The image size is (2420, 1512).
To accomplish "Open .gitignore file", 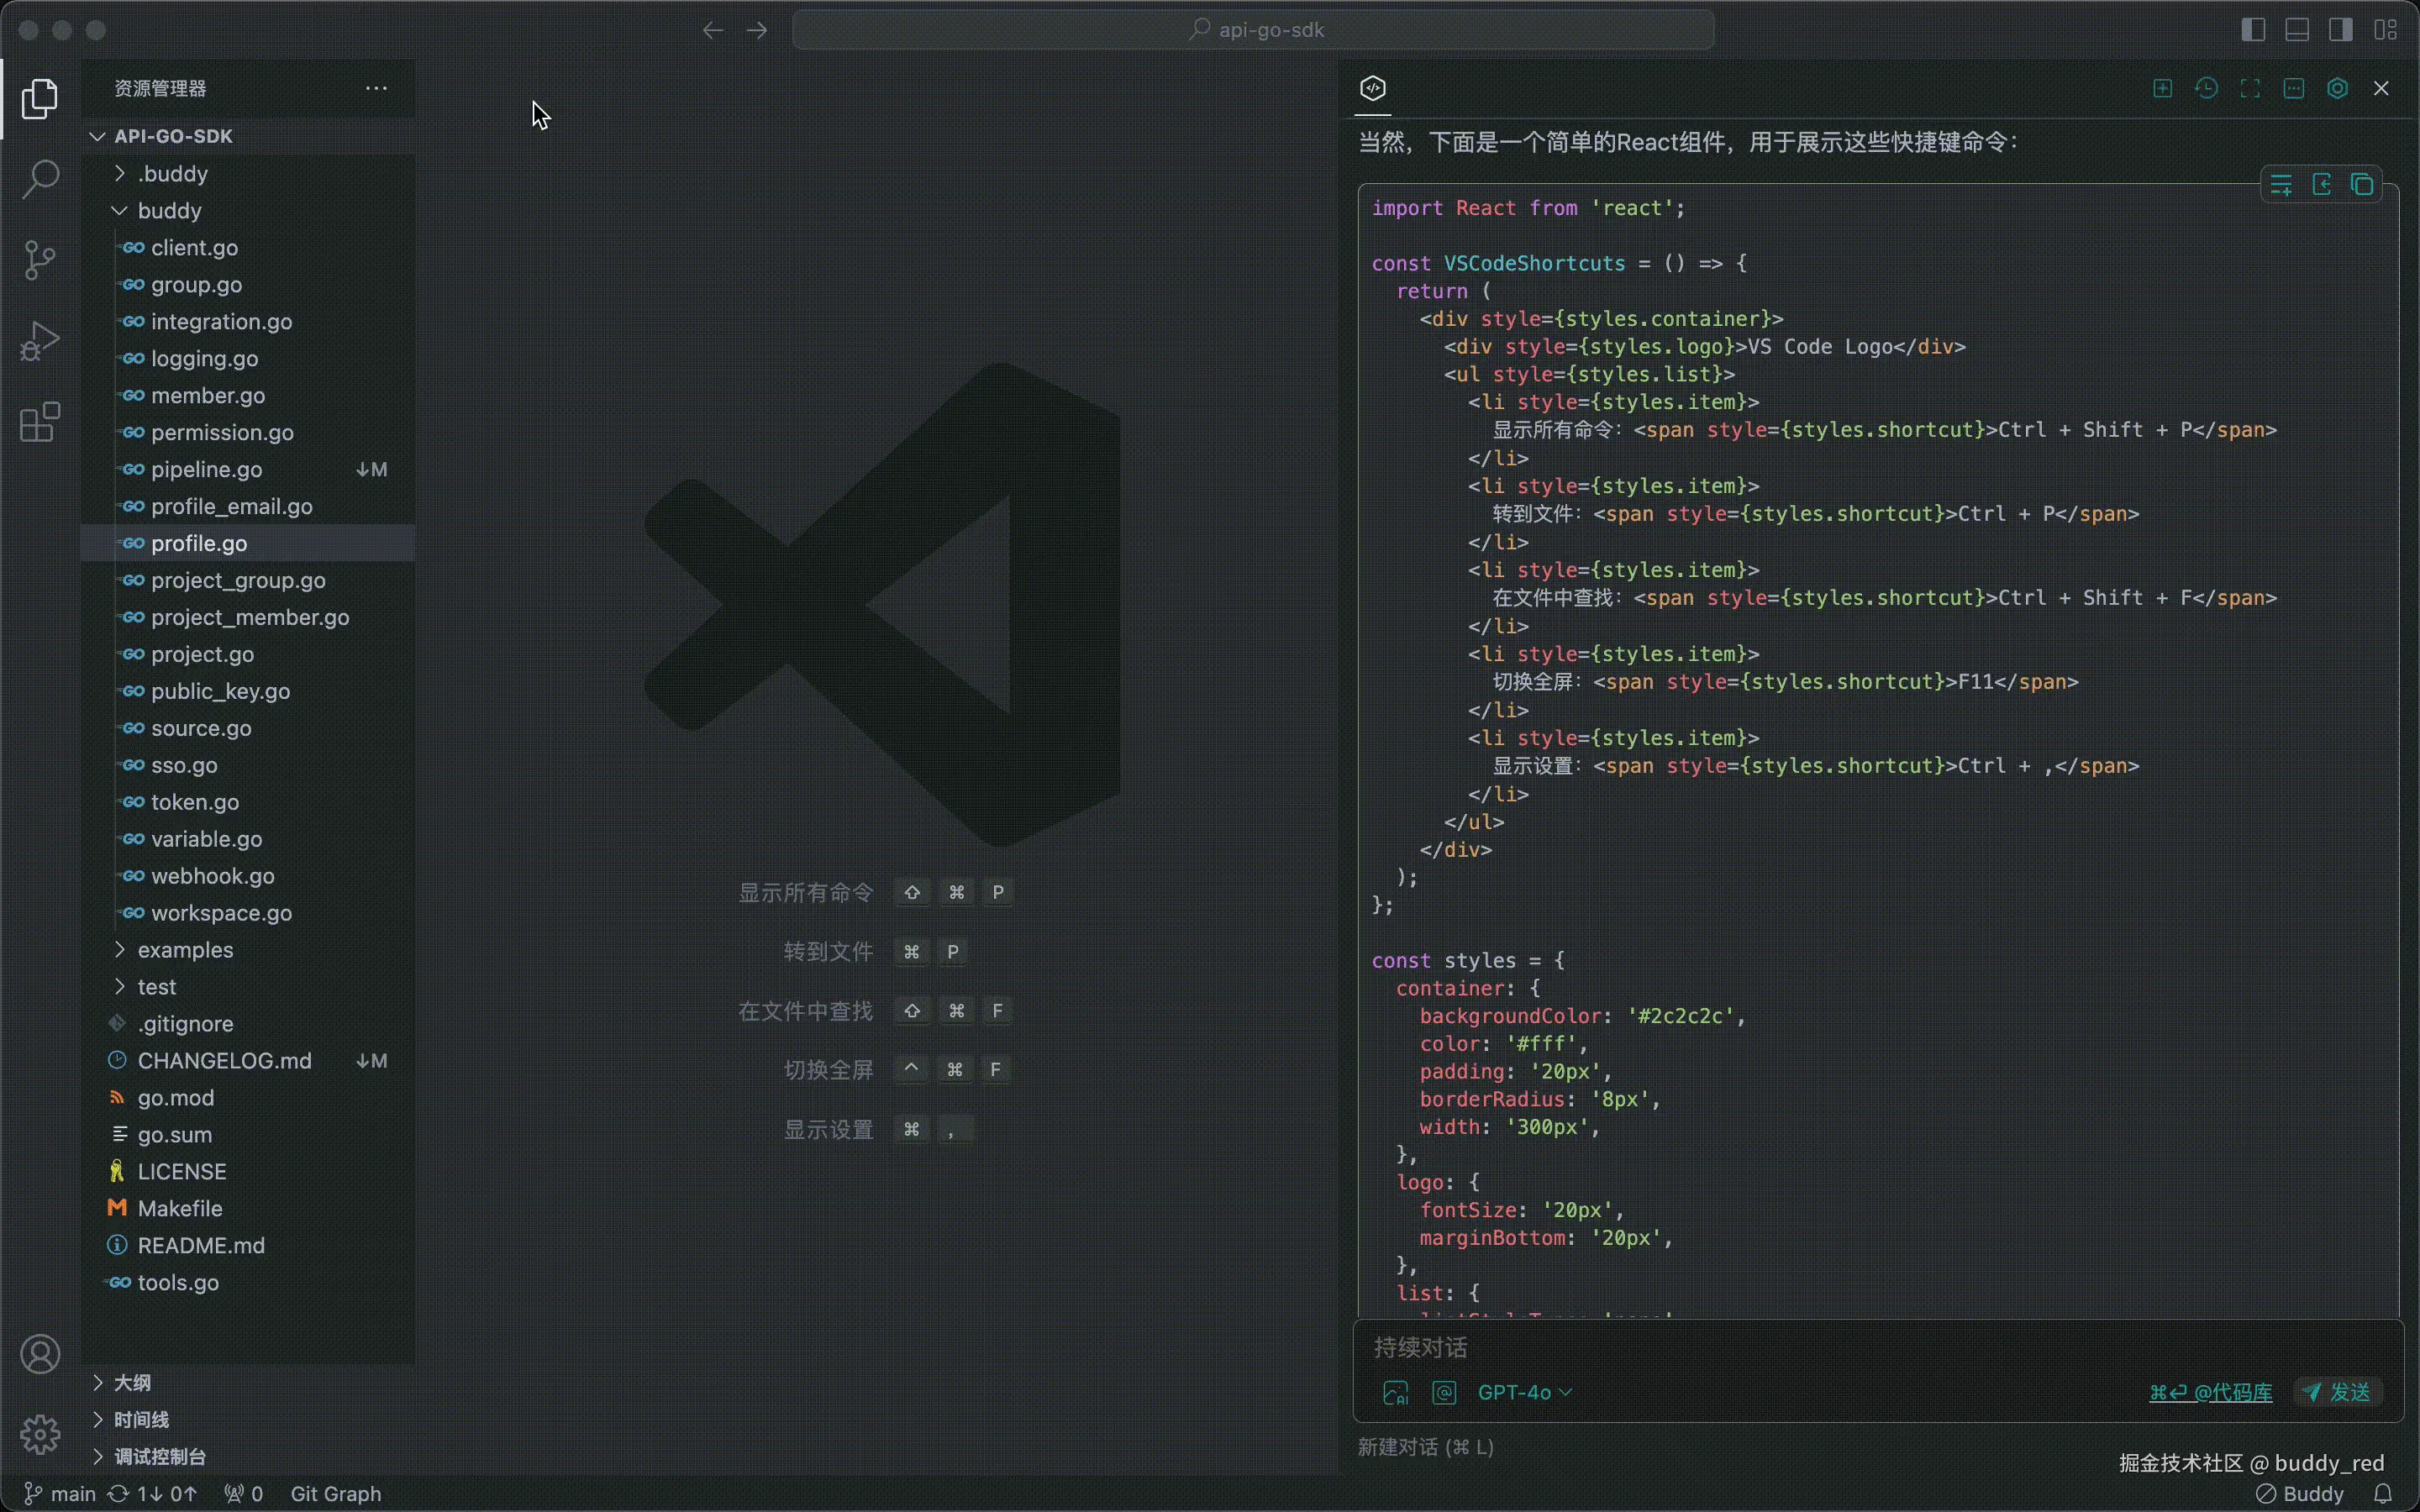I will [x=248, y=1024].
